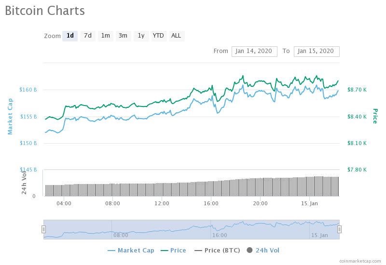
Task: Click the Price vertical axis title
Action: click(375, 116)
